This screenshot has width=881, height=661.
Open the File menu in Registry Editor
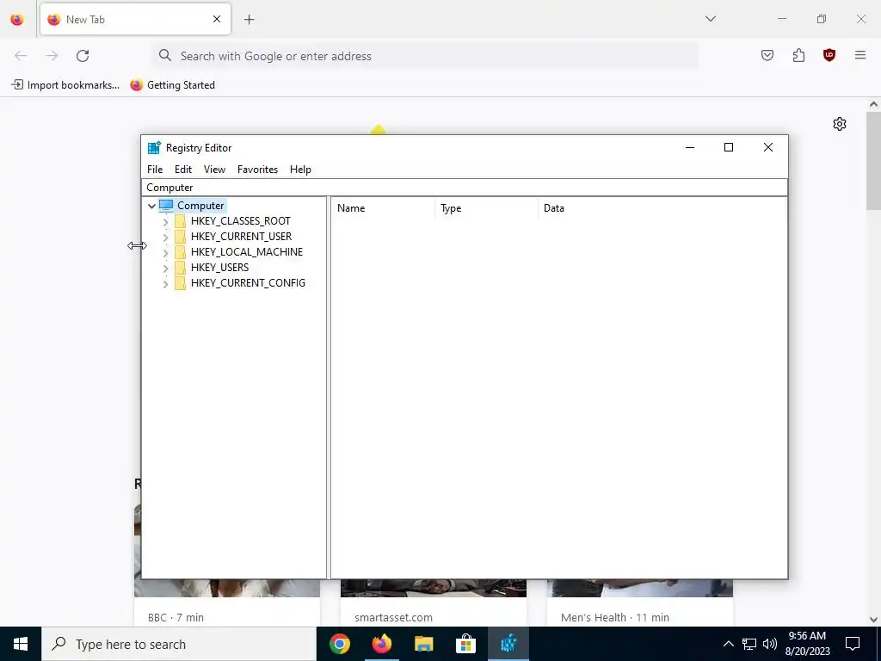click(x=155, y=170)
